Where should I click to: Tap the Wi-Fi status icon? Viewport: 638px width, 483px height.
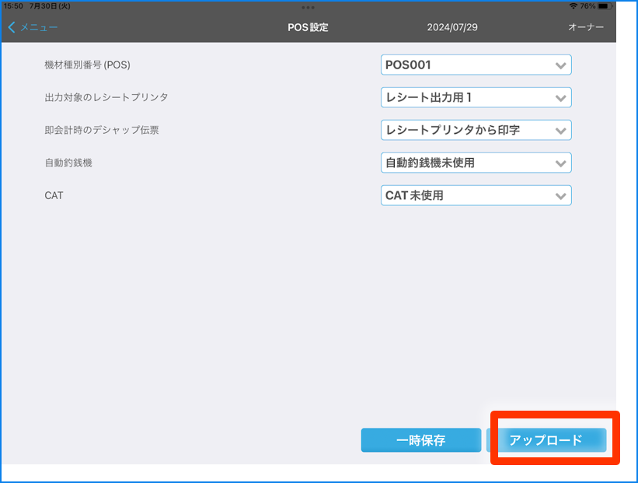tap(573, 5)
